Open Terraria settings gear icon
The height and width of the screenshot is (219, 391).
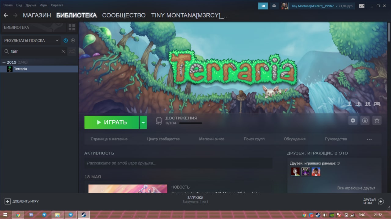(353, 120)
